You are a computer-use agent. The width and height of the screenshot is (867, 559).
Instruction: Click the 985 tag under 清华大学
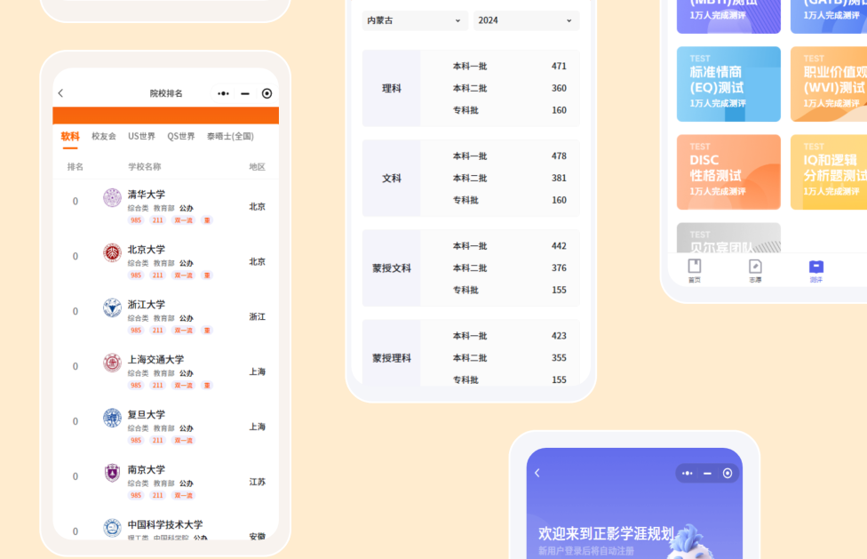136,220
